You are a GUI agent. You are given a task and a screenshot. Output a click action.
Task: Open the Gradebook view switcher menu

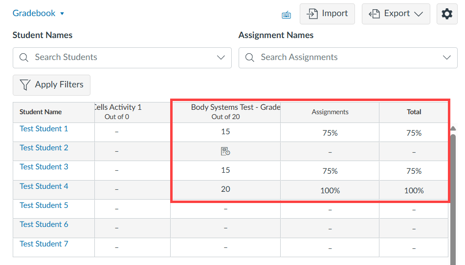pyautogui.click(x=39, y=13)
